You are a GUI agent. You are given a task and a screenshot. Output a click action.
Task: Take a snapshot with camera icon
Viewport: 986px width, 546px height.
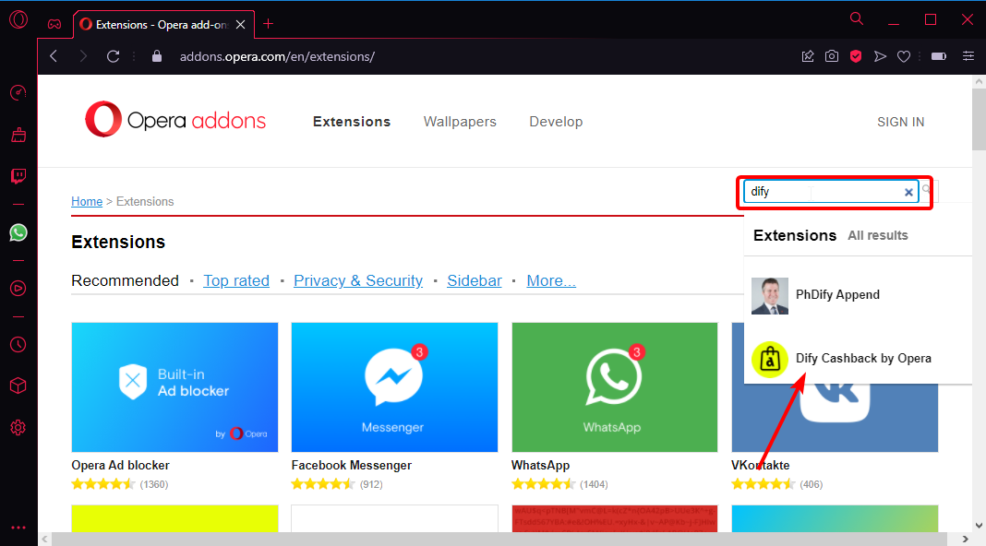[x=832, y=56]
